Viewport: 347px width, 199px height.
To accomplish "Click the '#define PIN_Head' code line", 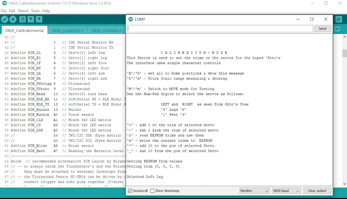I will [x=59, y=94].
